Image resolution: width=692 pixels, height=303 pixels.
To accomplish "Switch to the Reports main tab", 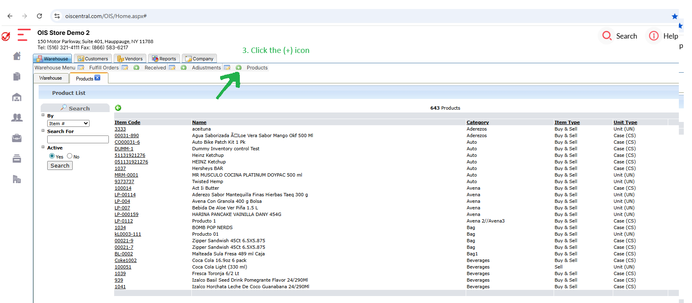I will pos(164,59).
